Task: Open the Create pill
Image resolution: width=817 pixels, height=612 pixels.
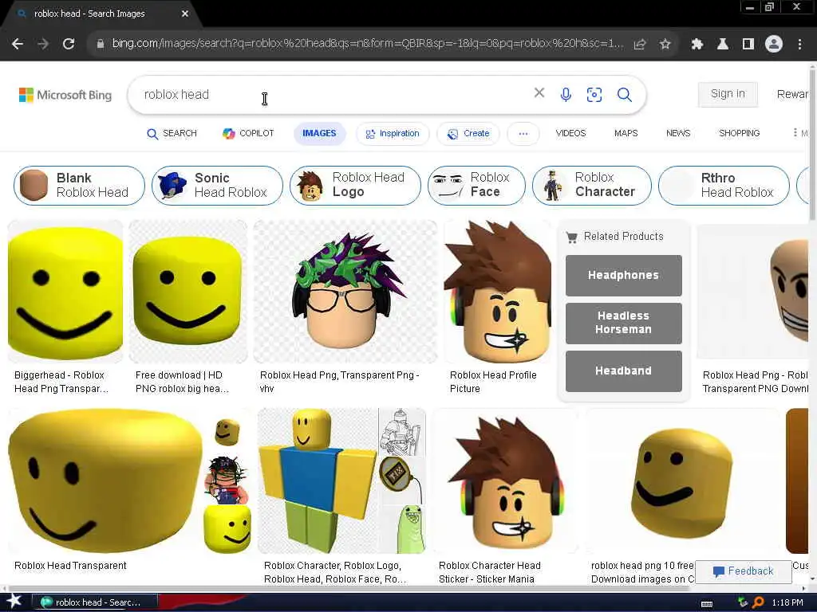Action: click(x=468, y=134)
